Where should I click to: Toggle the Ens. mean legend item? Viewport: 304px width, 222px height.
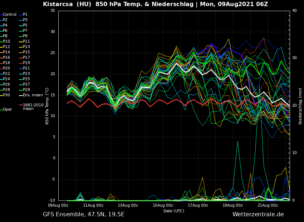[x=33, y=95]
